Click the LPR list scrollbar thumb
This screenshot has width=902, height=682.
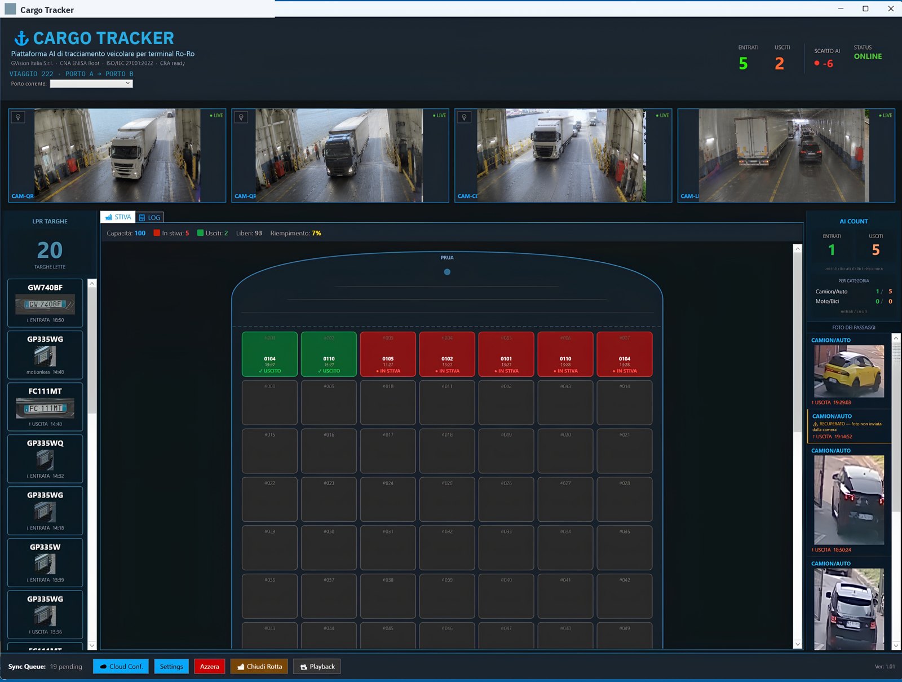click(x=92, y=351)
